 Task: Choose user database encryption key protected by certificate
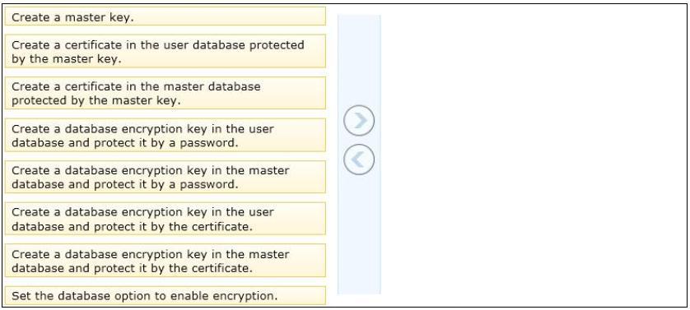click(x=166, y=219)
